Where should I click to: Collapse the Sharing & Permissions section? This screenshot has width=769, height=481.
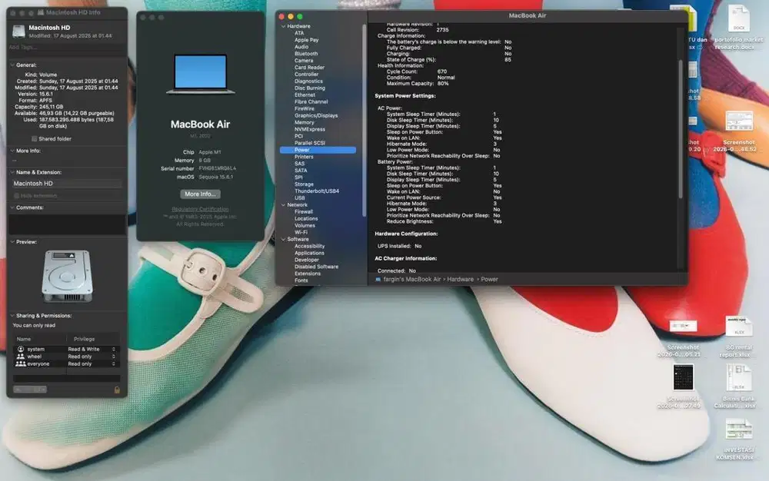tap(12, 316)
